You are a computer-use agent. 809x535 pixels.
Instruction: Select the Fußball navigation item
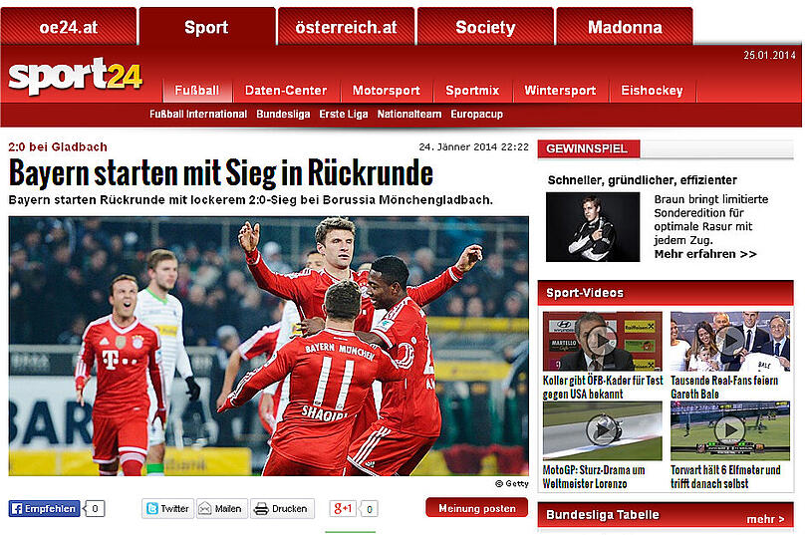197,91
